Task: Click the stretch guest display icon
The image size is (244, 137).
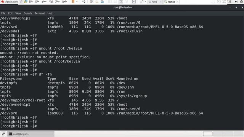Action: point(141,2)
